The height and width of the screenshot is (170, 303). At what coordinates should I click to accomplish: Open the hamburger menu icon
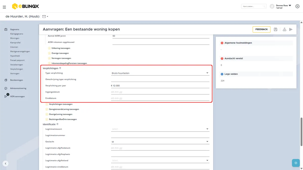[4, 7]
